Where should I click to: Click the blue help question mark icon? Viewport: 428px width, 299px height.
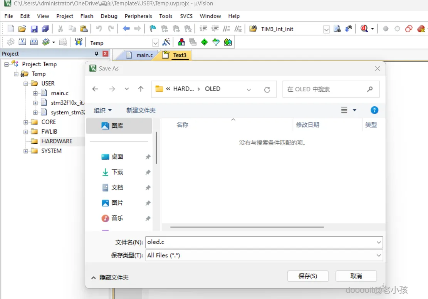coord(374,110)
